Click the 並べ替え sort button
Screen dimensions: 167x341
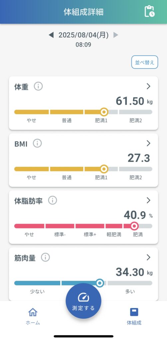tap(145, 62)
